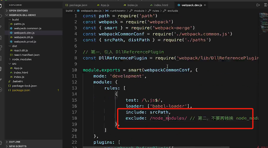Click srcPath after include on line 17
The width and height of the screenshot is (268, 148).
159,112
